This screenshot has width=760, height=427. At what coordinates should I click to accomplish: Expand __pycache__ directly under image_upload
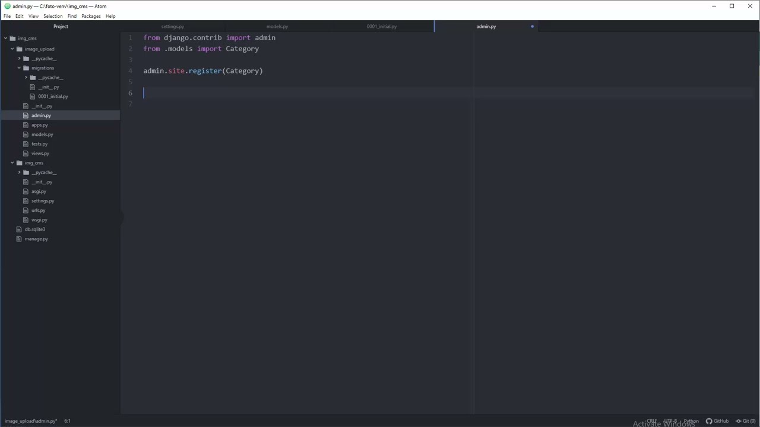point(19,58)
